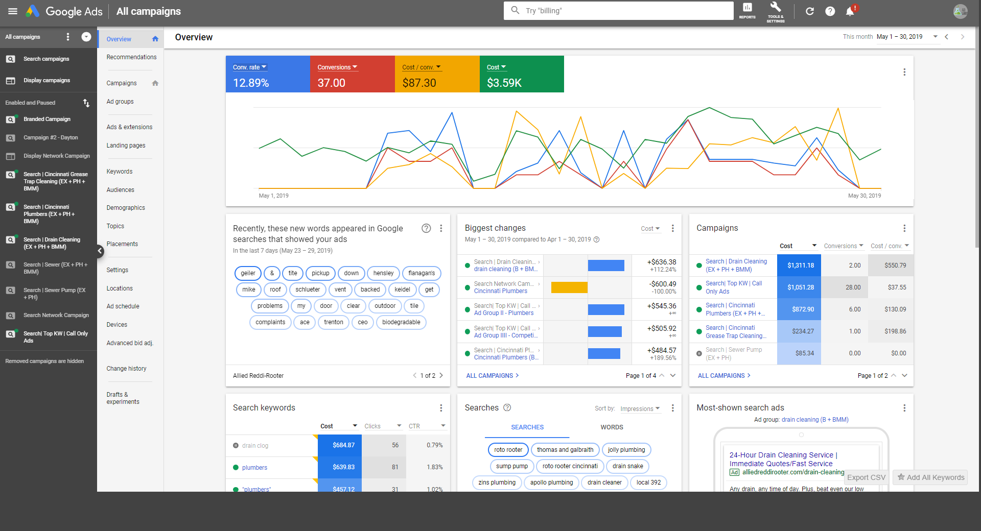
Task: Collapse the side navigation arrow handle
Action: [x=100, y=251]
